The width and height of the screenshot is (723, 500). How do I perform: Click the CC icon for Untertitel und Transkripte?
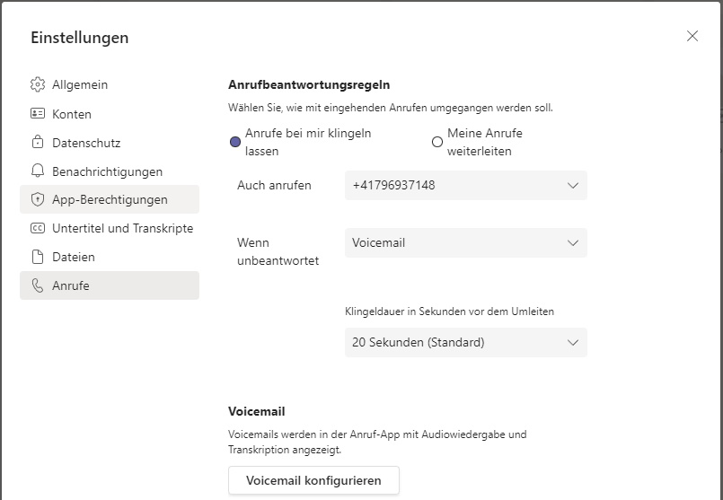[x=38, y=228]
